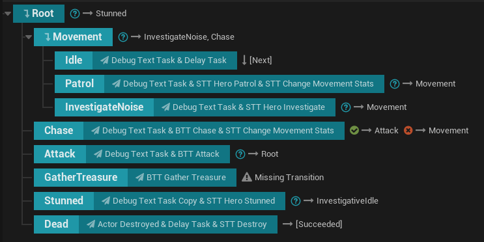The image size is (484, 242).
Task: Click the InvestigativeIdle transition target
Action: [347, 200]
